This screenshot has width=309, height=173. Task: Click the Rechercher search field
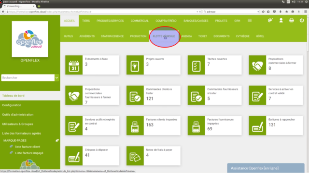[x=28, y=78]
